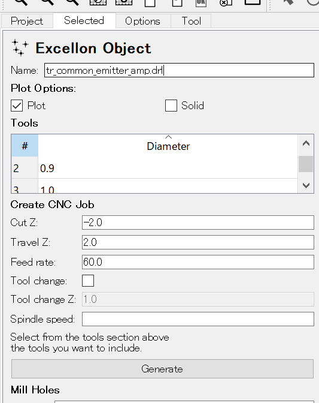Tick the Tool change checkbox
Screen dimensions: 319x403
88,281
